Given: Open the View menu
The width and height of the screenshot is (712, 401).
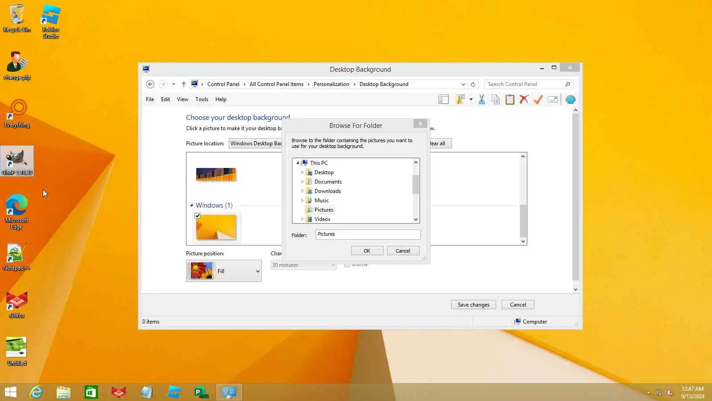Looking at the screenshot, I should [x=182, y=99].
